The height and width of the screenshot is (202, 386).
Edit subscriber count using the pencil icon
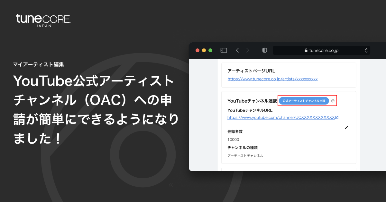346,128
